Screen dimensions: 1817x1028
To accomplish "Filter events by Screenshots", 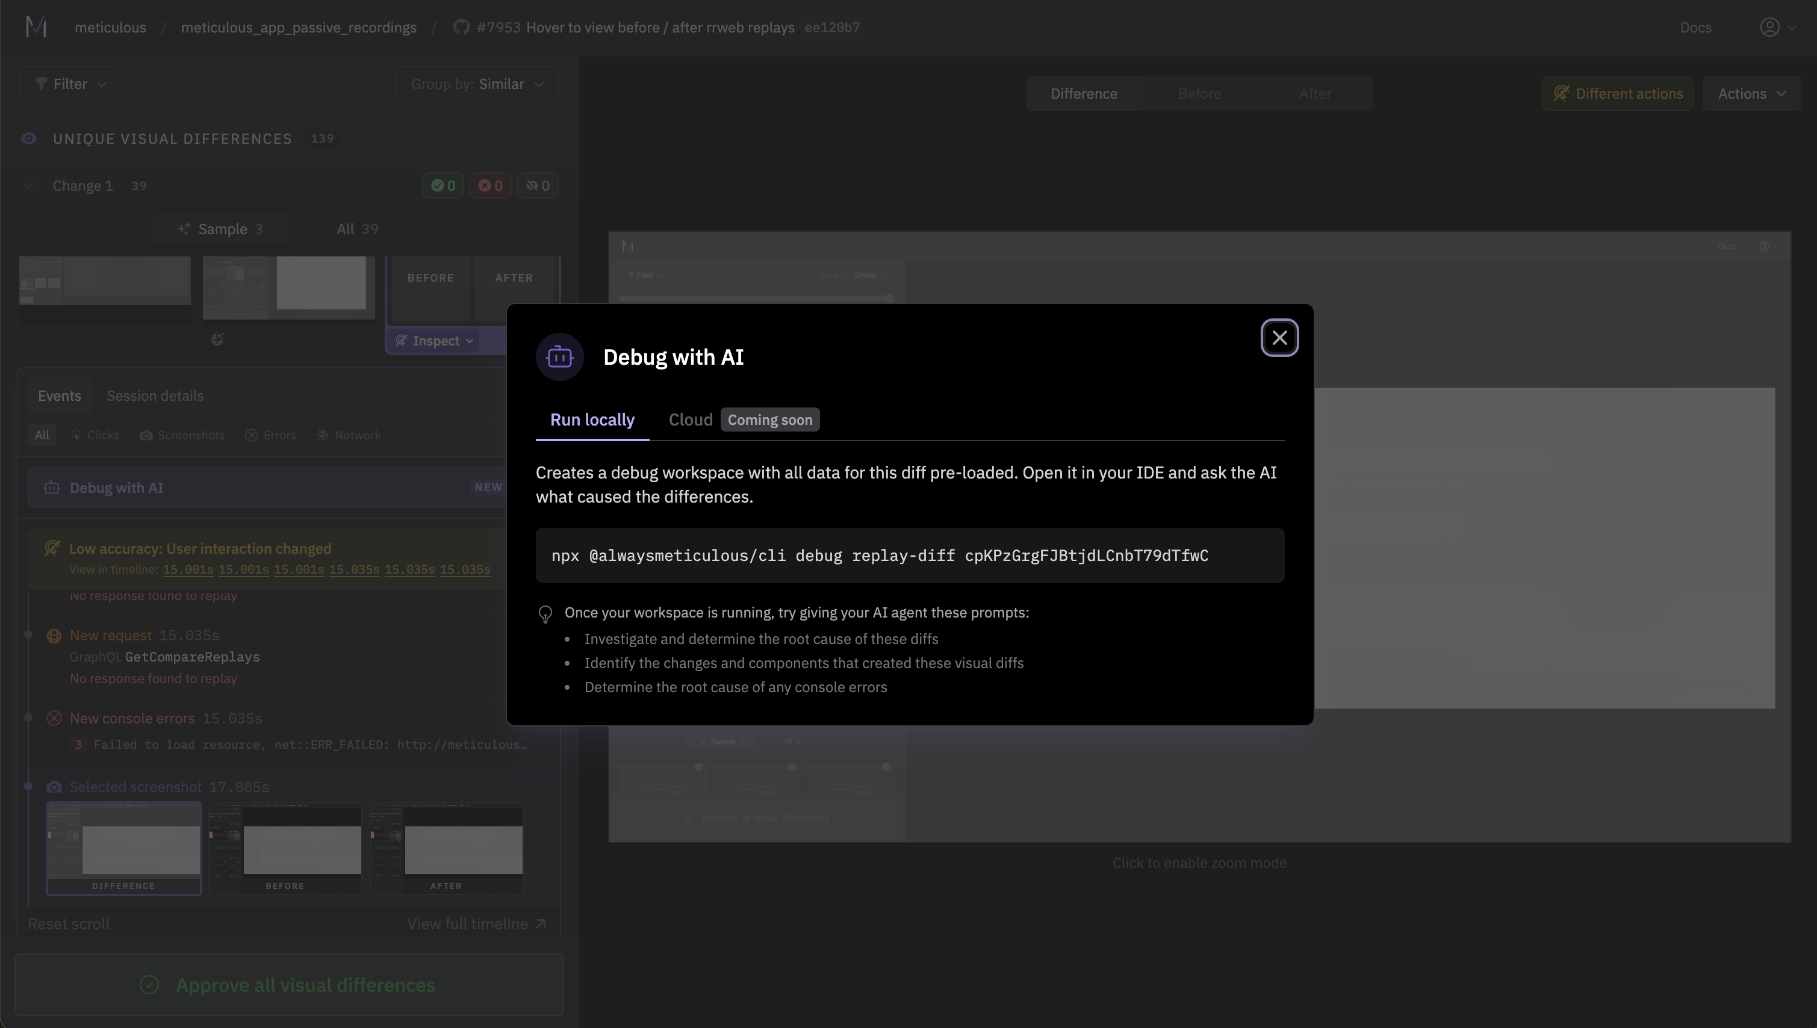I will (182, 436).
